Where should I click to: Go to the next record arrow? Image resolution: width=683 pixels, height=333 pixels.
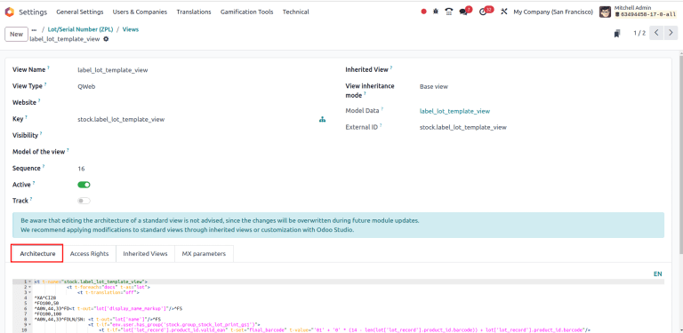[x=671, y=33]
